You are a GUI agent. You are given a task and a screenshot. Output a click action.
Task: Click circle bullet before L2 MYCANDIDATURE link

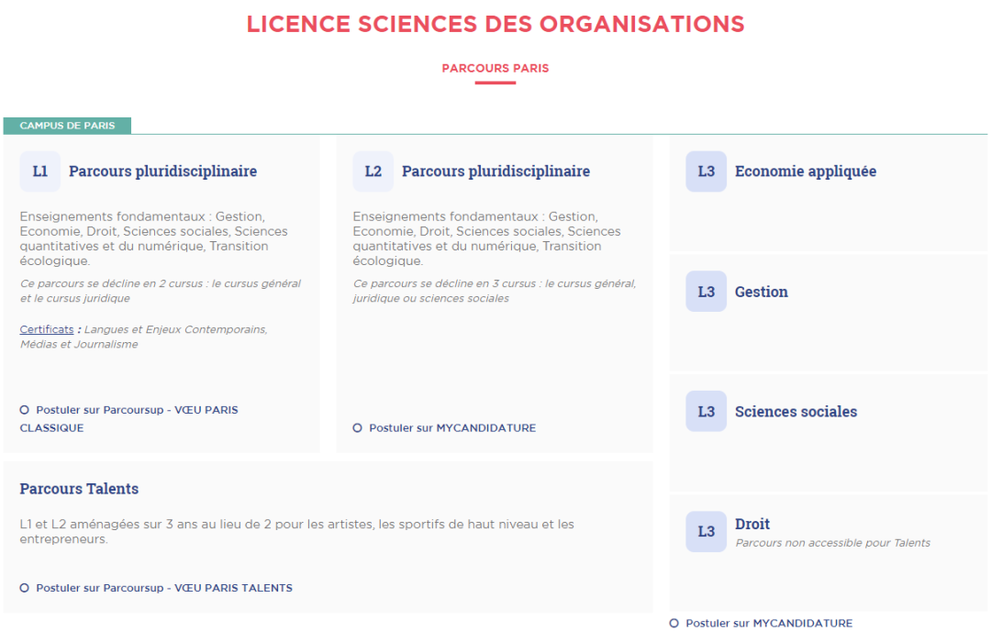357,427
